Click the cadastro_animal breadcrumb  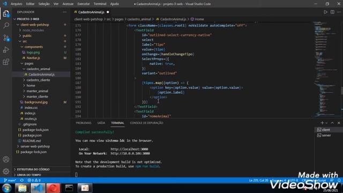pyautogui.click(x=139, y=19)
